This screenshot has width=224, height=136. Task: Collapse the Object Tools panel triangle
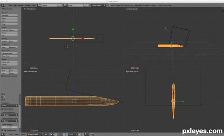pos(2,9)
